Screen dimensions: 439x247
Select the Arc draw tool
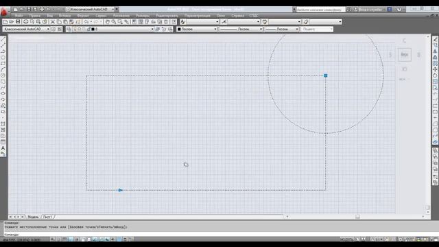[3, 69]
